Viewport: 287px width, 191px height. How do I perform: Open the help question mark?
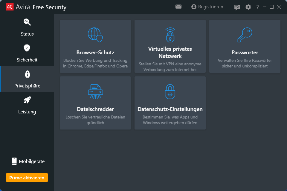[x=257, y=7]
